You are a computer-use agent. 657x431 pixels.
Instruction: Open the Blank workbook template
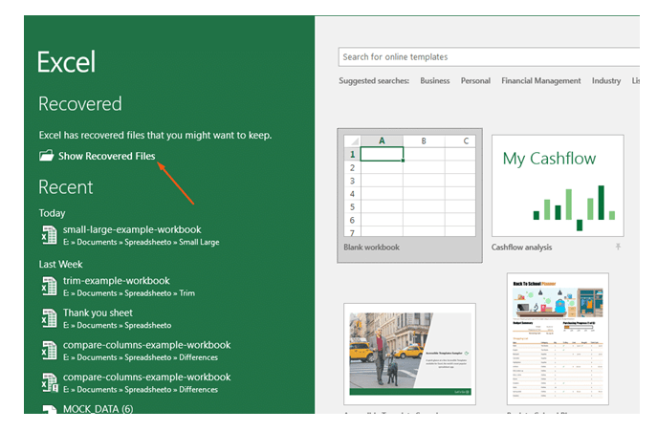click(x=409, y=185)
